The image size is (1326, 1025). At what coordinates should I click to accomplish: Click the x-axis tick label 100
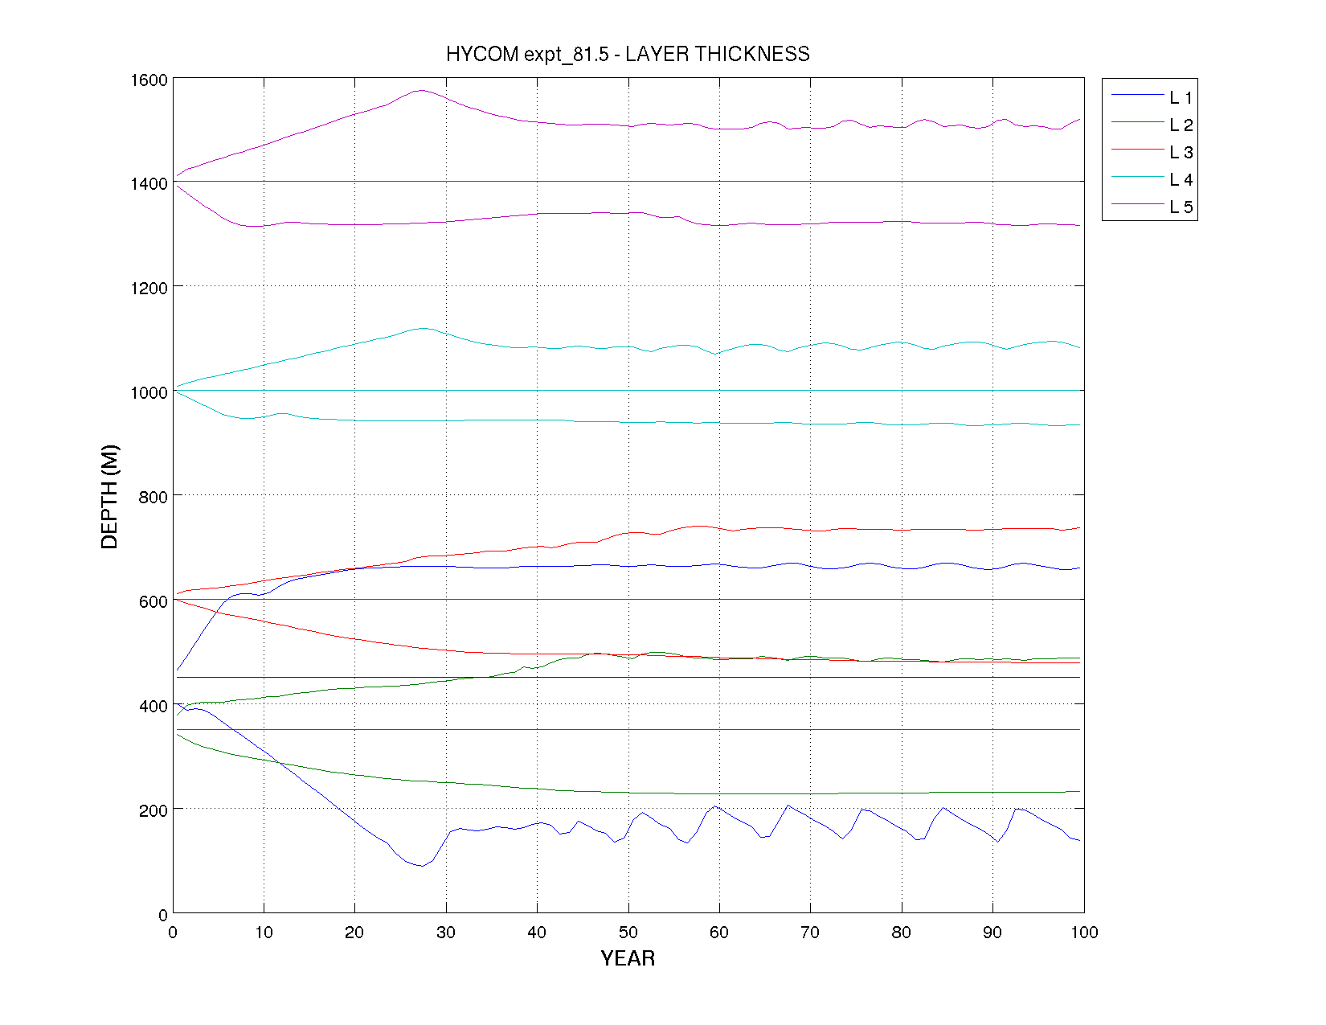click(x=1084, y=933)
